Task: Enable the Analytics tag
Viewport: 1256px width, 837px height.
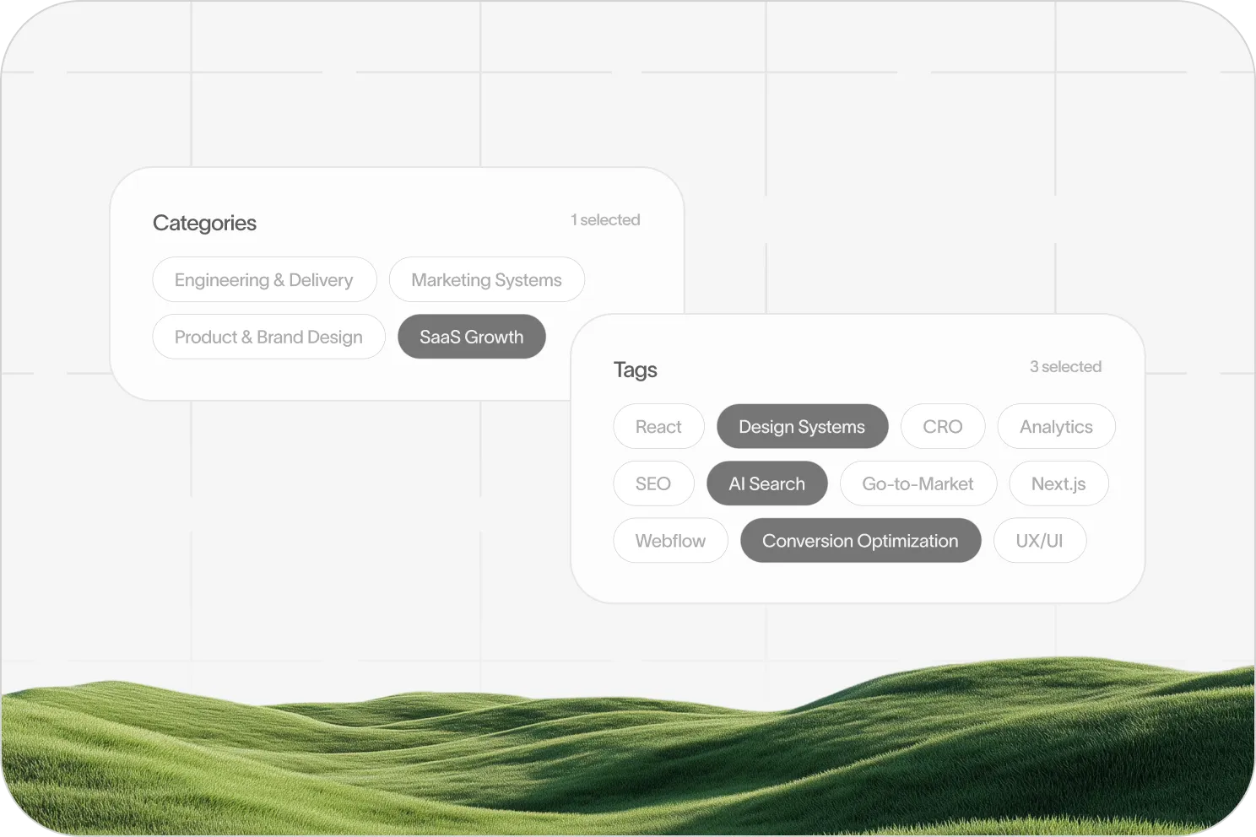Action: coord(1056,427)
